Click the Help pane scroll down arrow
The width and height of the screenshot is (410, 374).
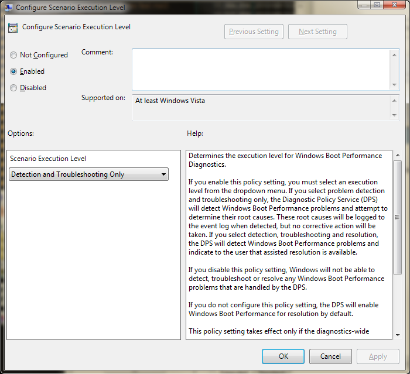(x=398, y=335)
